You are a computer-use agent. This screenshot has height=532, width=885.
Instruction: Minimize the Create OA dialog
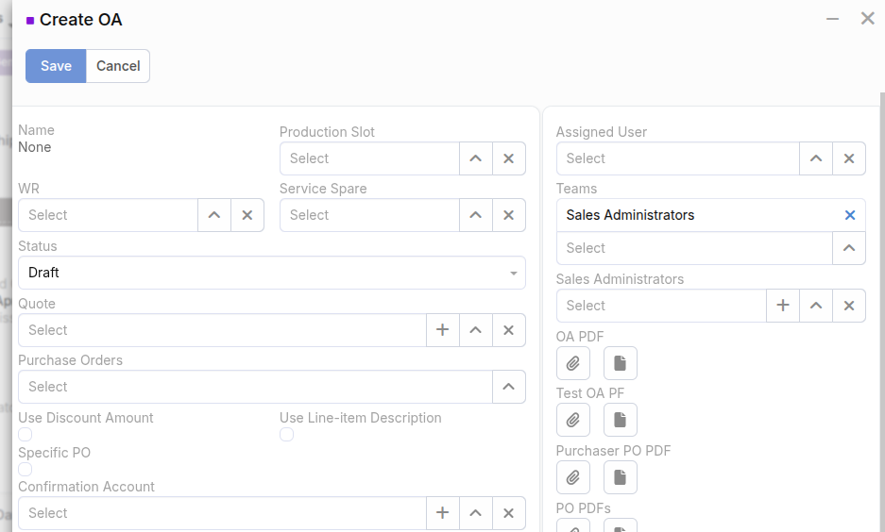pos(832,19)
